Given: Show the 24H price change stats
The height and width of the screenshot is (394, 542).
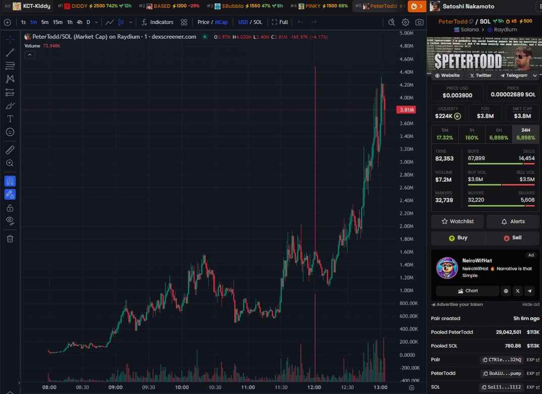Looking at the screenshot, I should click(x=526, y=134).
